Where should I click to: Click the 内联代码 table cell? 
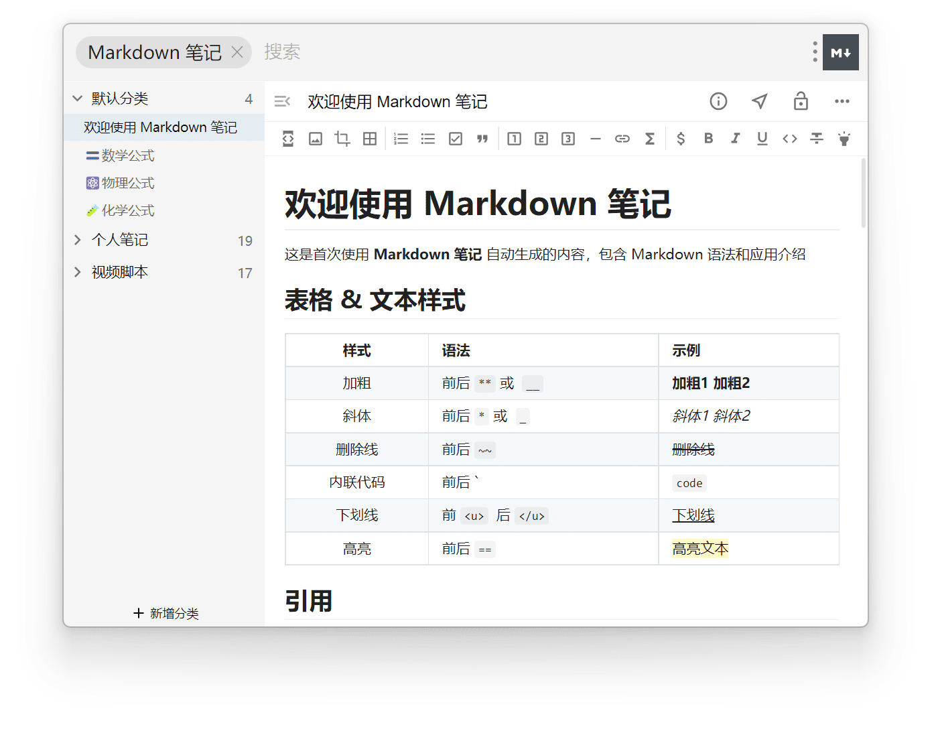point(357,482)
